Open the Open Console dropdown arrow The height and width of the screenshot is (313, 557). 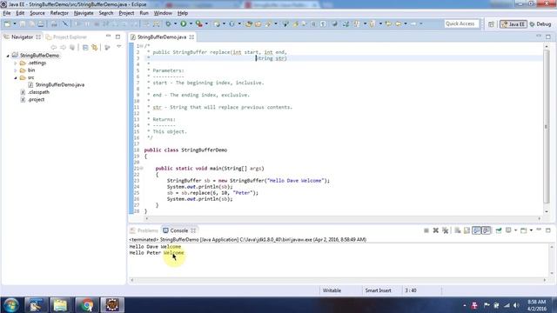click(531, 230)
